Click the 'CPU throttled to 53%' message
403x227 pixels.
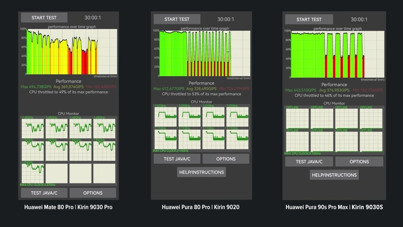[x=201, y=94]
